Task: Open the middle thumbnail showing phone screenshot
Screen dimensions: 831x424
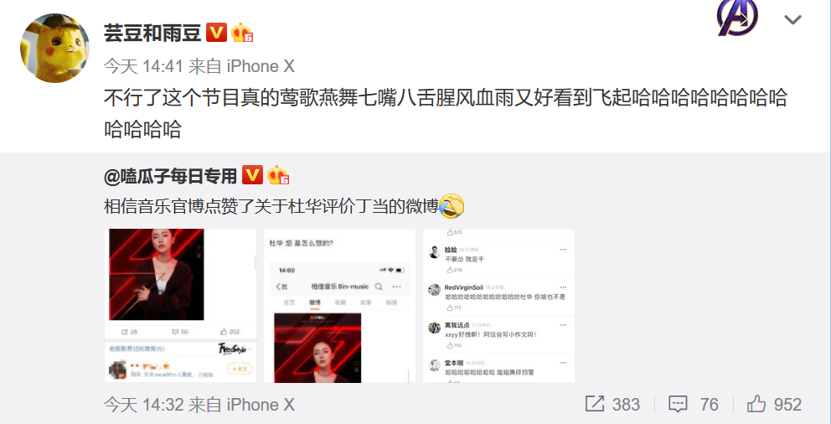Action: tap(340, 306)
